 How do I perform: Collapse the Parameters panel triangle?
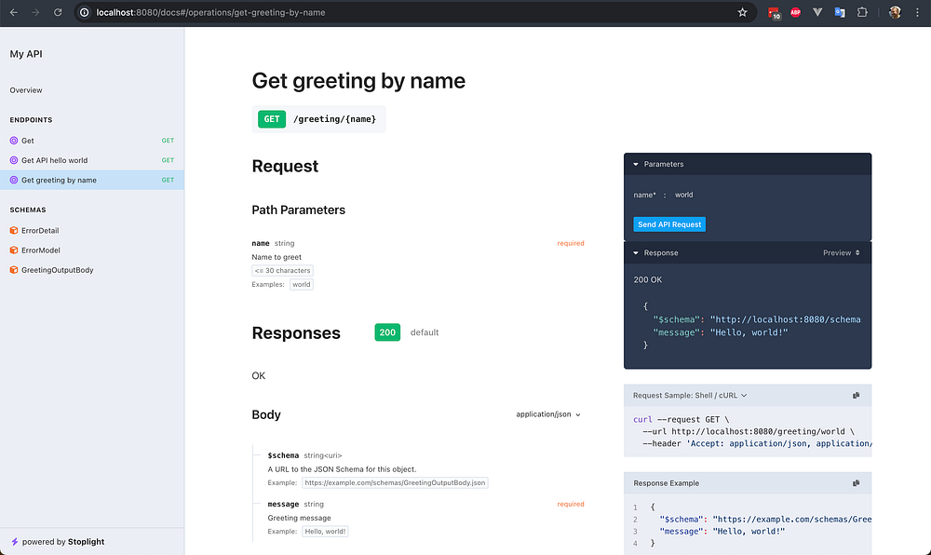(635, 164)
